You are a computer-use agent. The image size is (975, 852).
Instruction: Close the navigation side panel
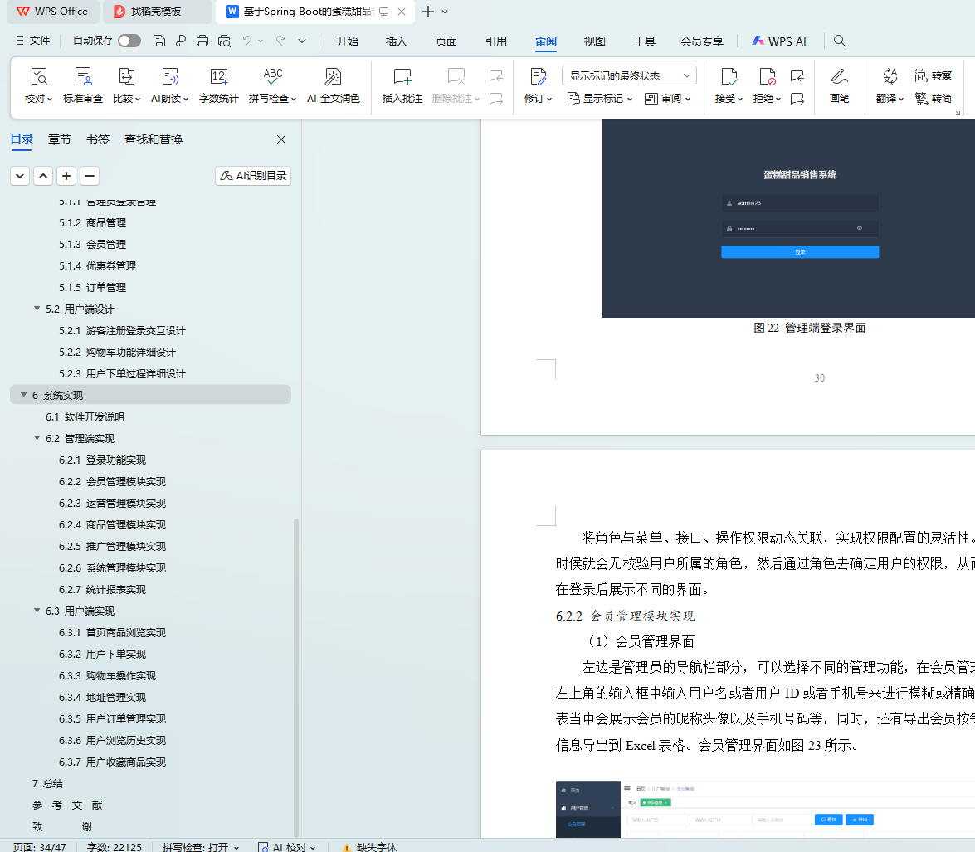(281, 139)
